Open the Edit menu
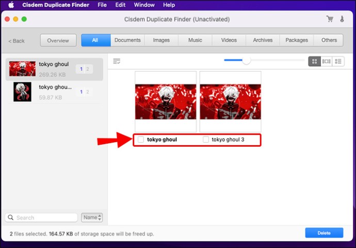Screen dimensions: 356x248 (120, 5)
